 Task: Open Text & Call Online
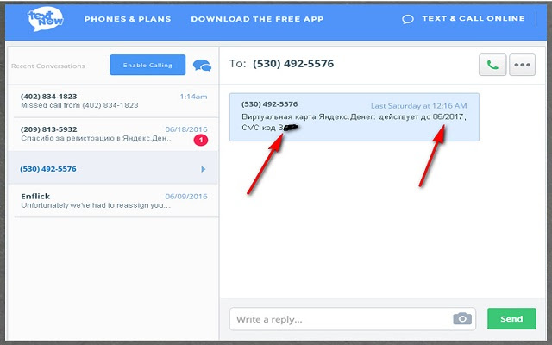(x=474, y=19)
